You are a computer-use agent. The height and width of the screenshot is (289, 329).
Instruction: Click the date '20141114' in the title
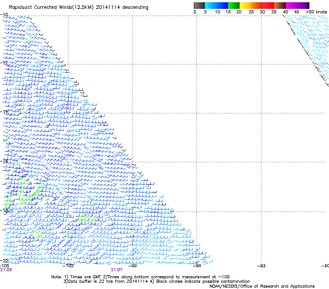(x=108, y=8)
